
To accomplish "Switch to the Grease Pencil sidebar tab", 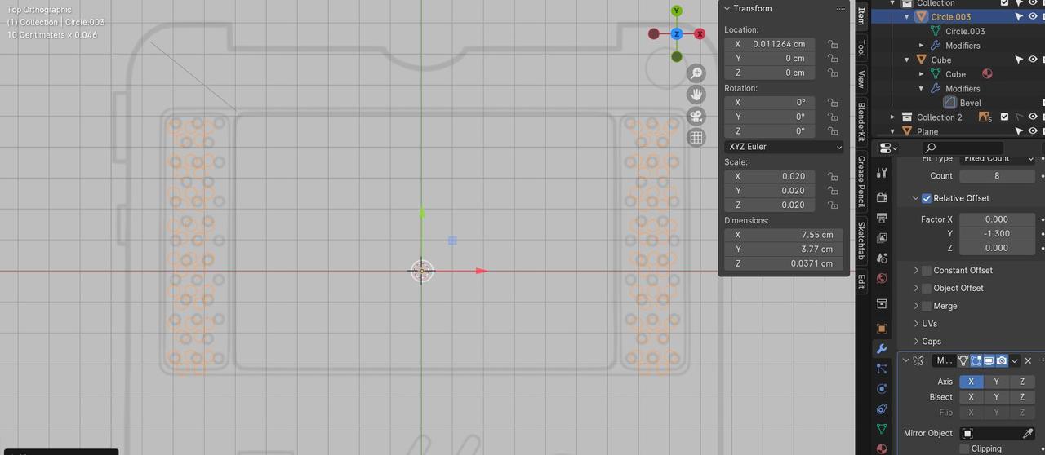I will [860, 182].
